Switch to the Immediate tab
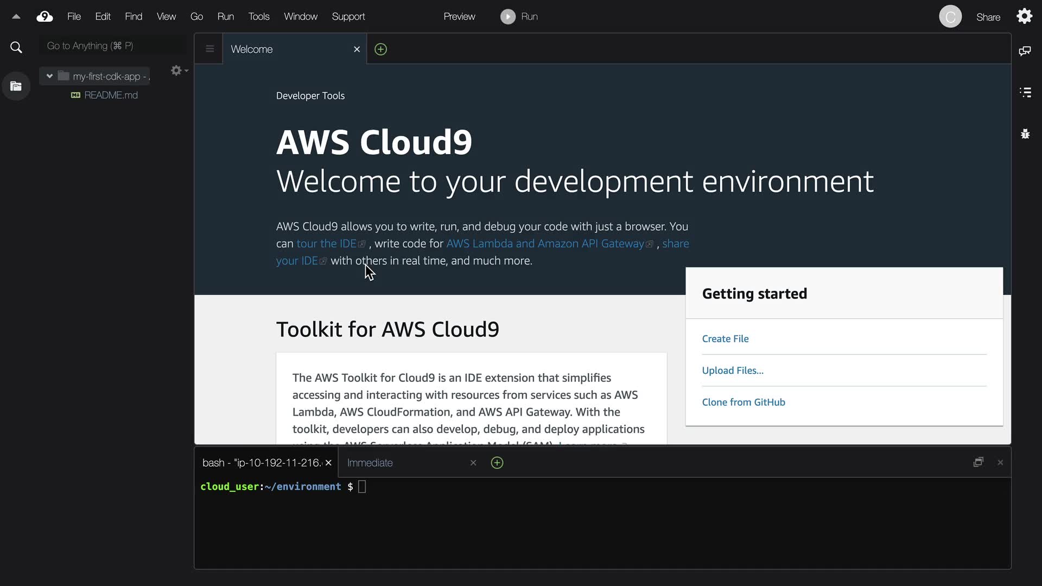The width and height of the screenshot is (1042, 586). click(x=370, y=463)
